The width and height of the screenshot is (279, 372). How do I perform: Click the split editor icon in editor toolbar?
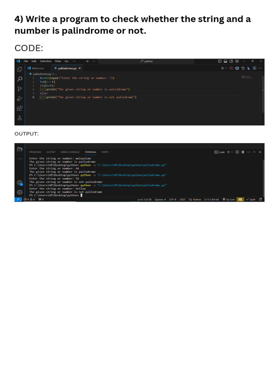point(254,68)
